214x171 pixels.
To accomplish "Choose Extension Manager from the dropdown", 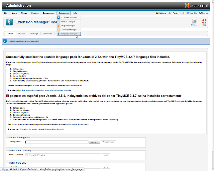I will click(x=69, y=17).
